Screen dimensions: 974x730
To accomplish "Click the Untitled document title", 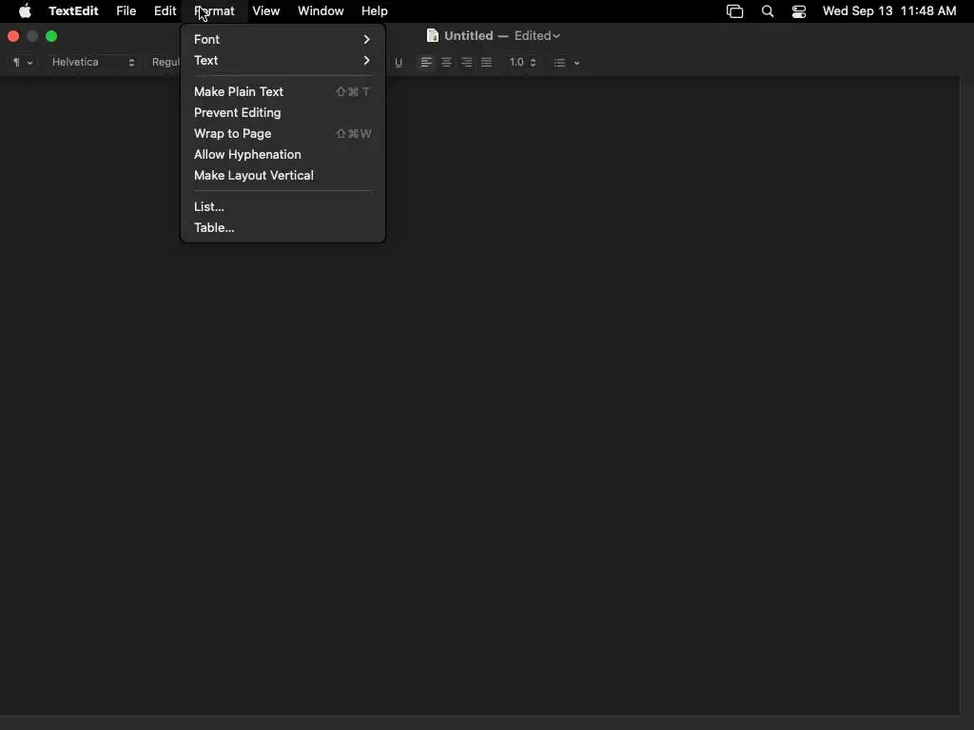I will coord(468,36).
